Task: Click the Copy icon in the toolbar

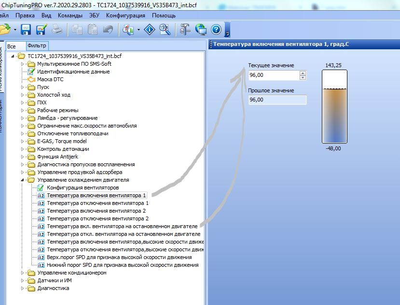Action: coord(77,29)
